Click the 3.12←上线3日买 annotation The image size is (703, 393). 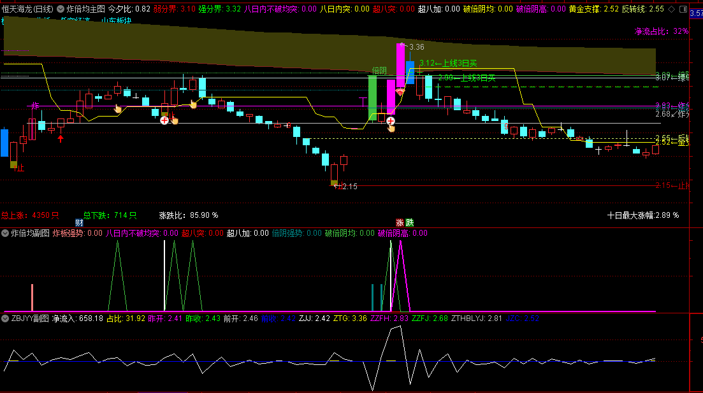click(x=448, y=63)
